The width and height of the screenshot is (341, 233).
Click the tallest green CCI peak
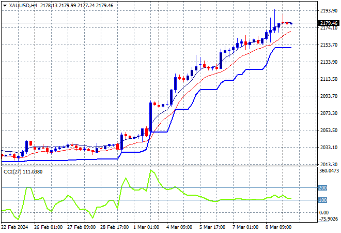pyautogui.click(x=151, y=170)
